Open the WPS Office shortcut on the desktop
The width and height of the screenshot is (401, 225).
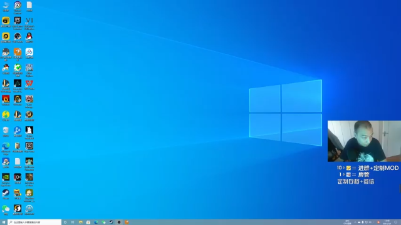pyautogui.click(x=29, y=85)
